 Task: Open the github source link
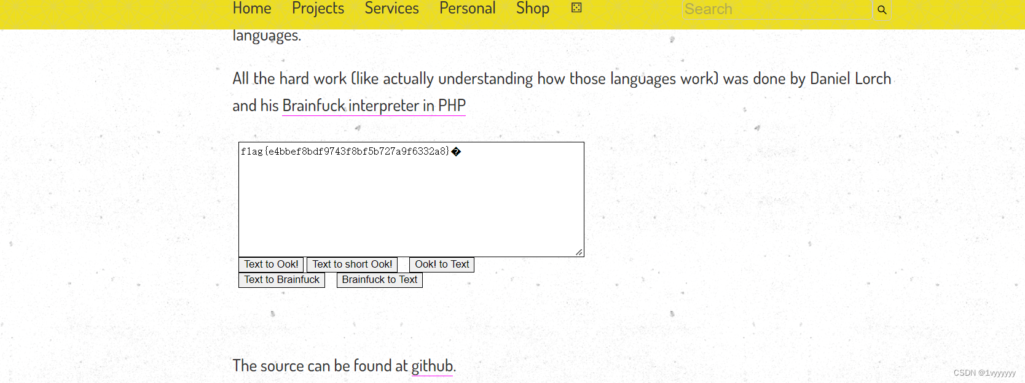[432, 366]
